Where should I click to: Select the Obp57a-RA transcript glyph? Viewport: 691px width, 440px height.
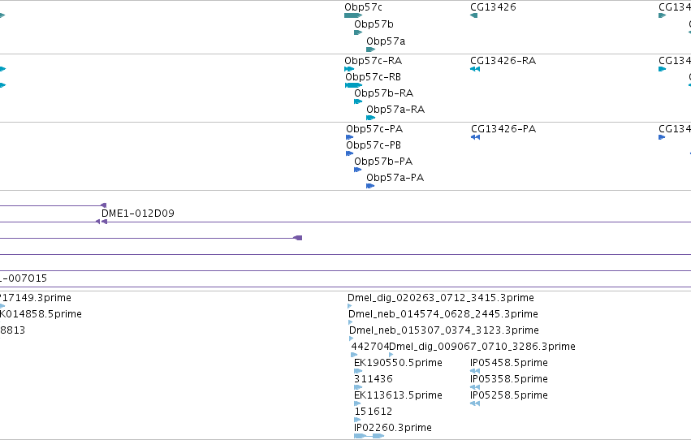coord(370,118)
